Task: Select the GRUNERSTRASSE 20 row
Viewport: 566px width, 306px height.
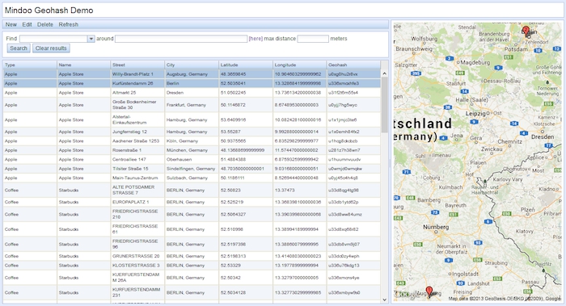Action: (192, 256)
